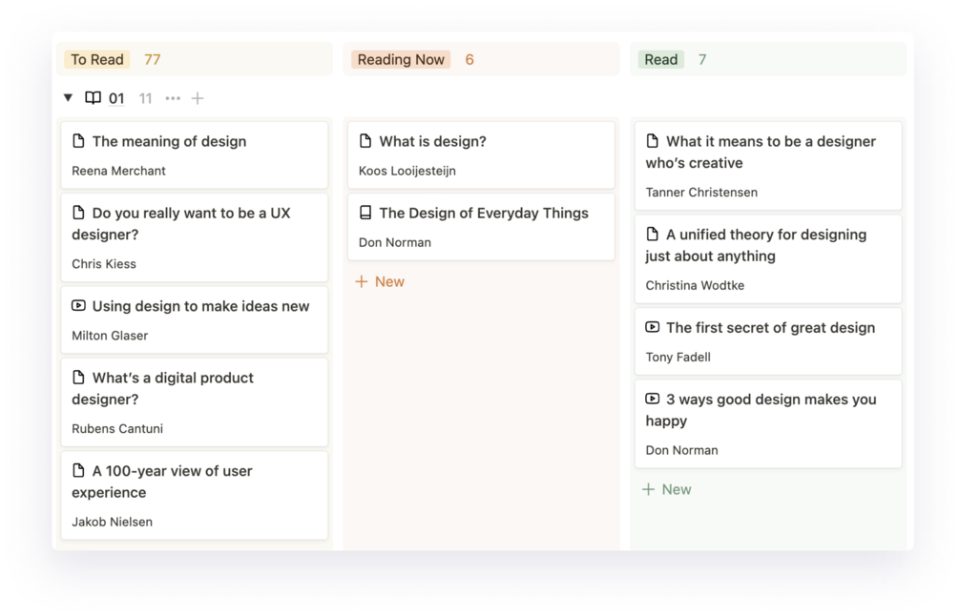Open 'Do you really want to be a UX designer?' card
Screen dimensions: 959x616
click(195, 237)
